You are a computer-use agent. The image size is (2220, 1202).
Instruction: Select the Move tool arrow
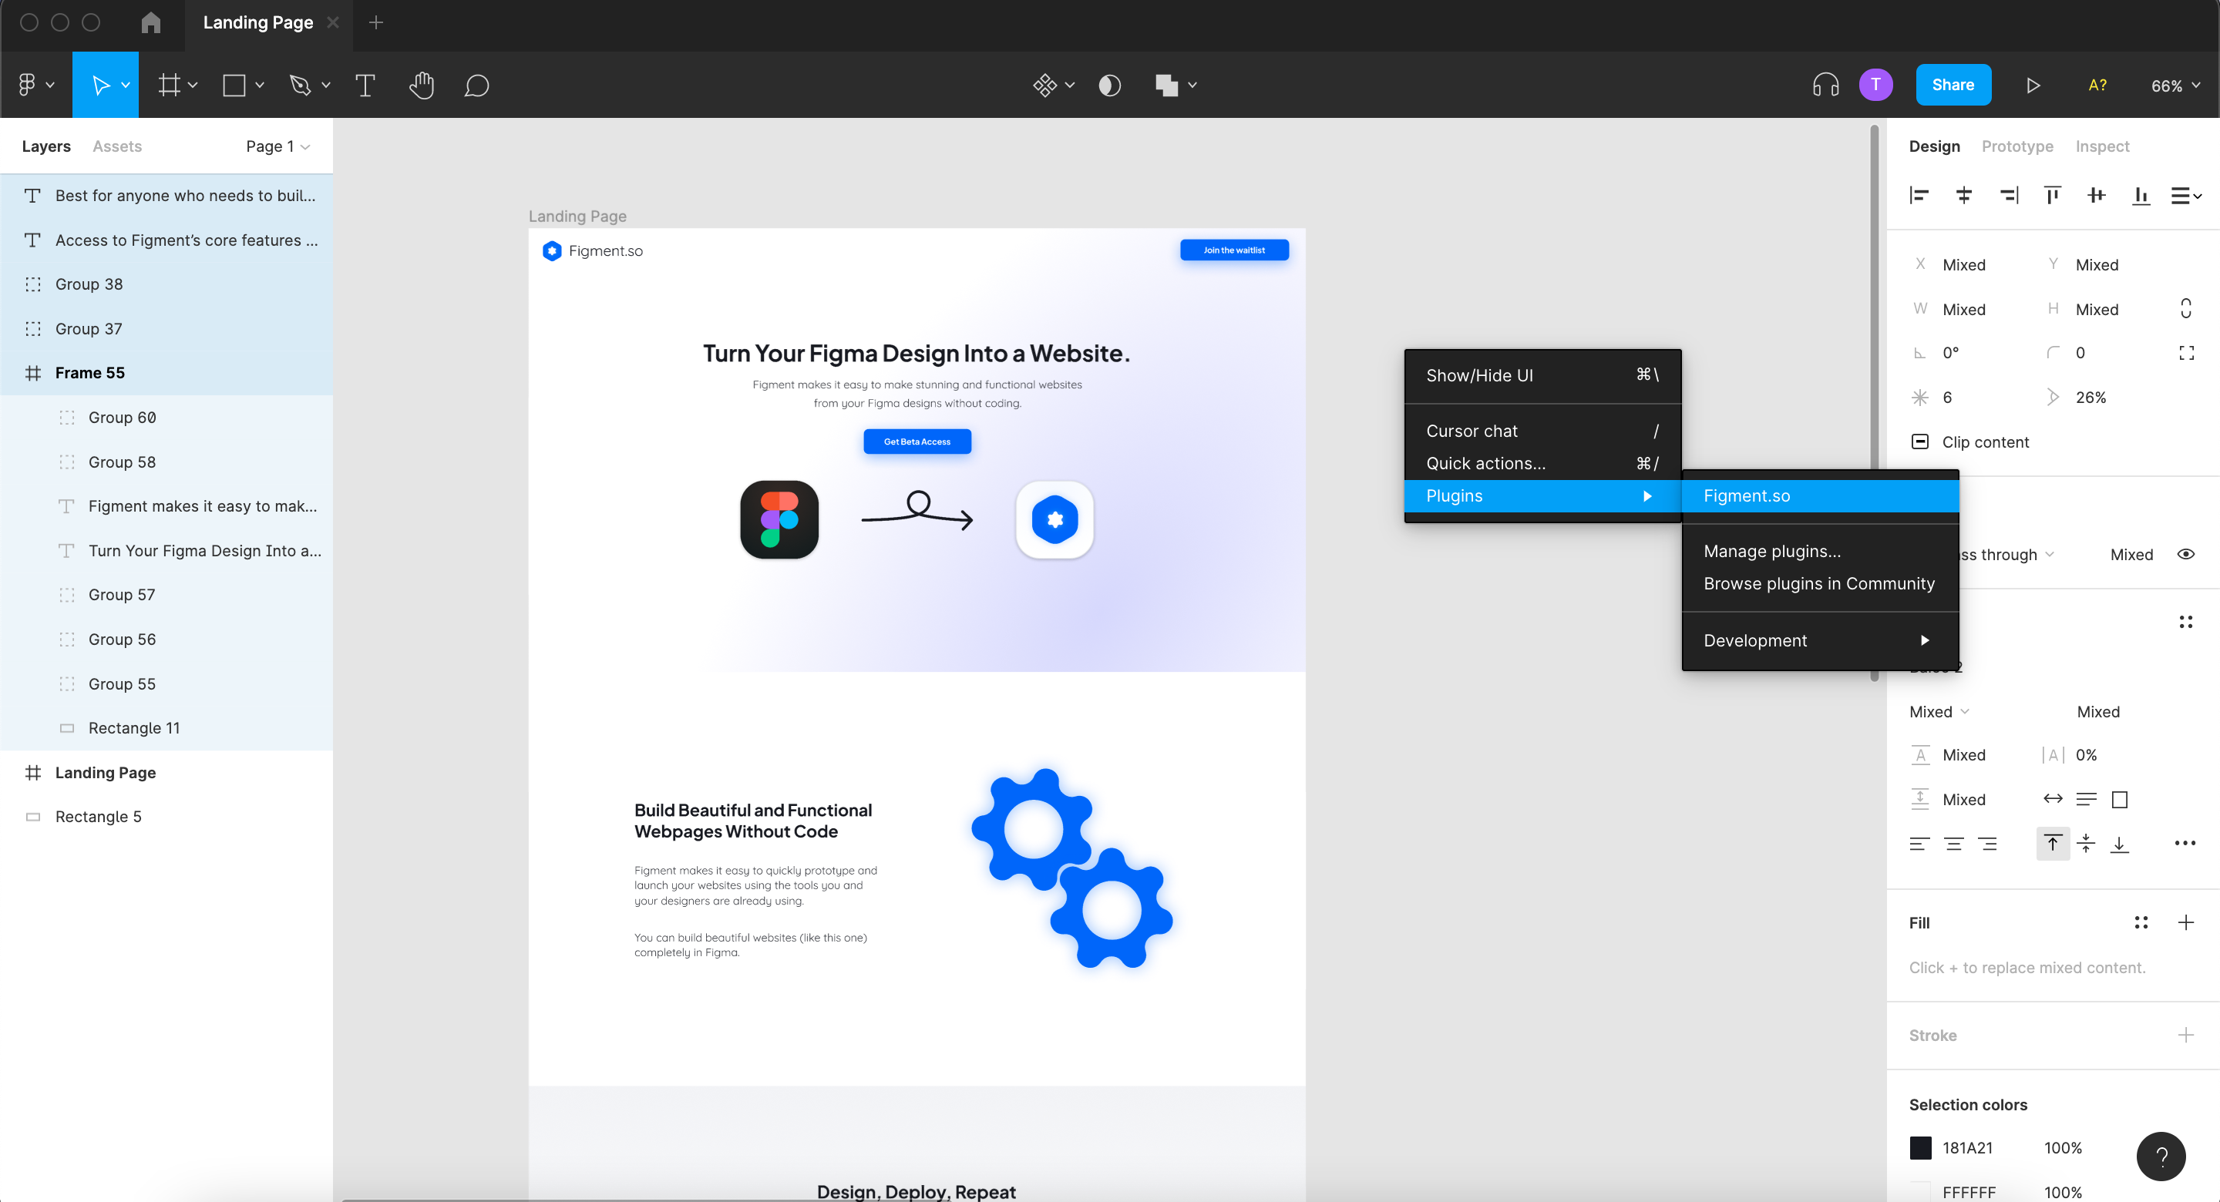tap(101, 86)
